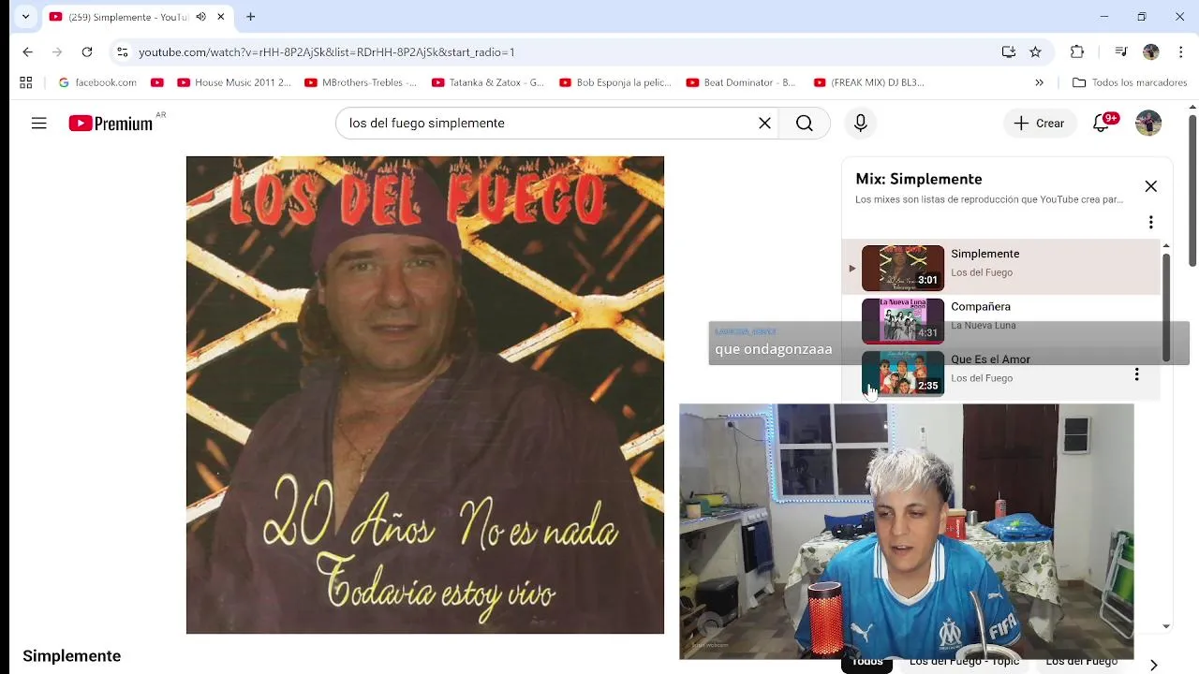
Task: Open Chrome three-dot menu
Action: (1180, 51)
